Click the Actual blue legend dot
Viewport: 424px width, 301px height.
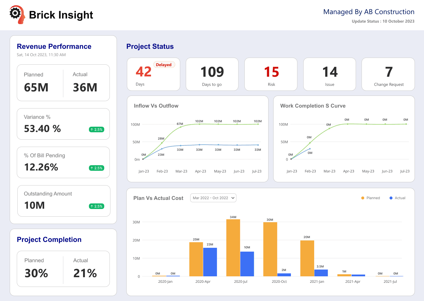(391, 198)
